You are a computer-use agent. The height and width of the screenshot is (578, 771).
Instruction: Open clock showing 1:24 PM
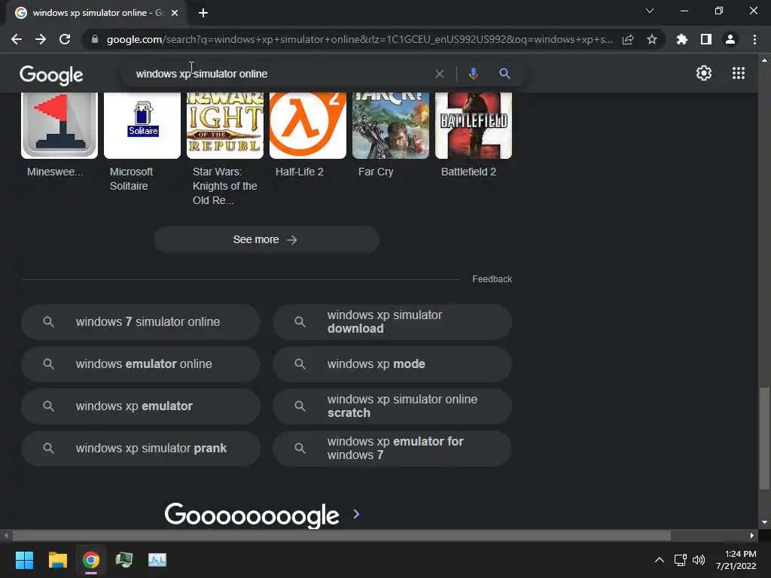tap(736, 560)
